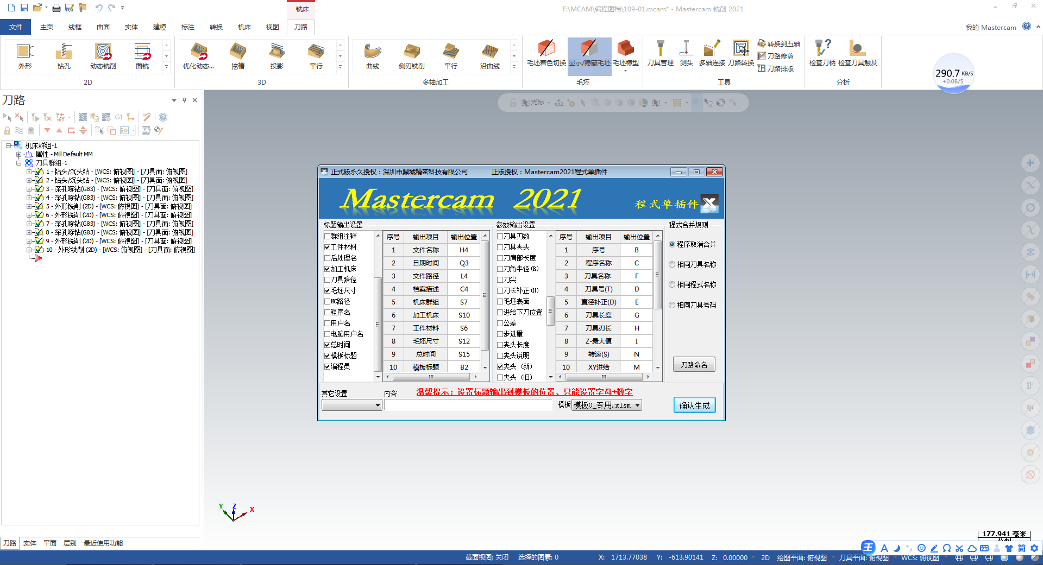Uncheck the 工作材料 output option

click(x=326, y=246)
